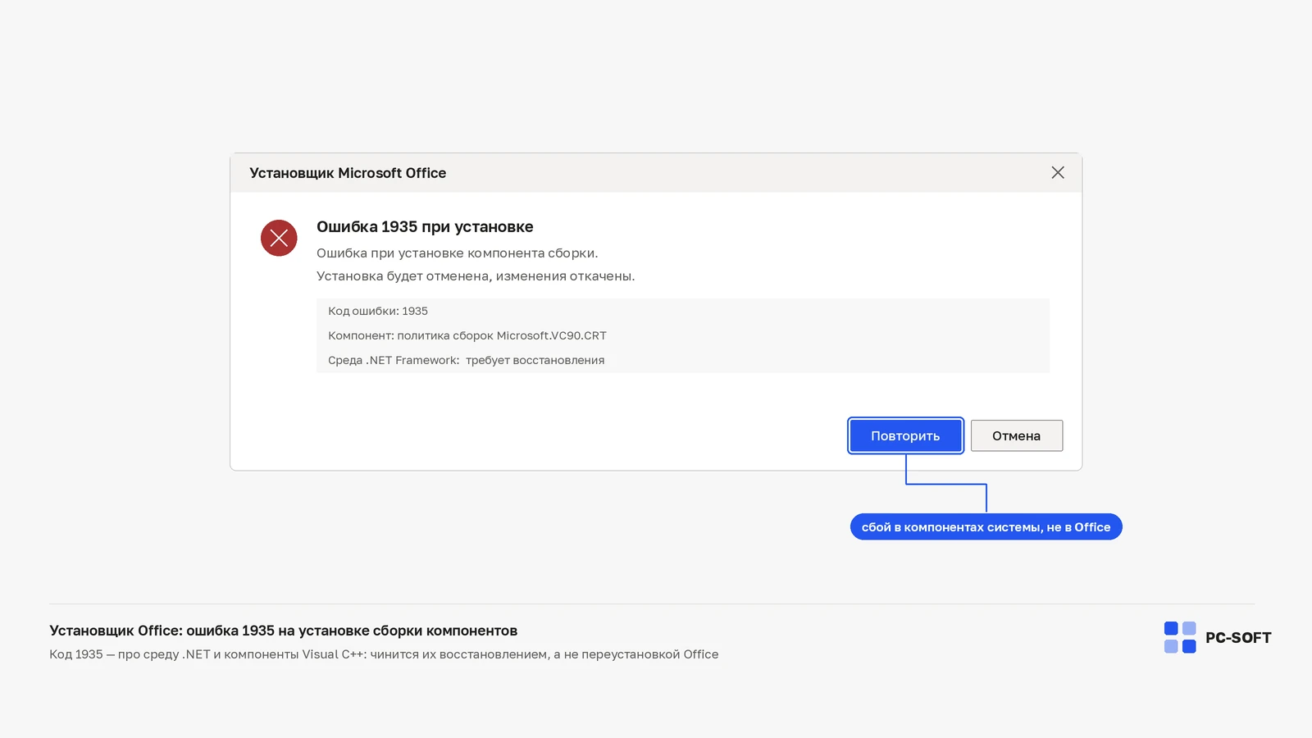This screenshot has width=1312, height=738.
Task: Select the heading "Ошибка 1935 при установке"
Action: pos(425,227)
